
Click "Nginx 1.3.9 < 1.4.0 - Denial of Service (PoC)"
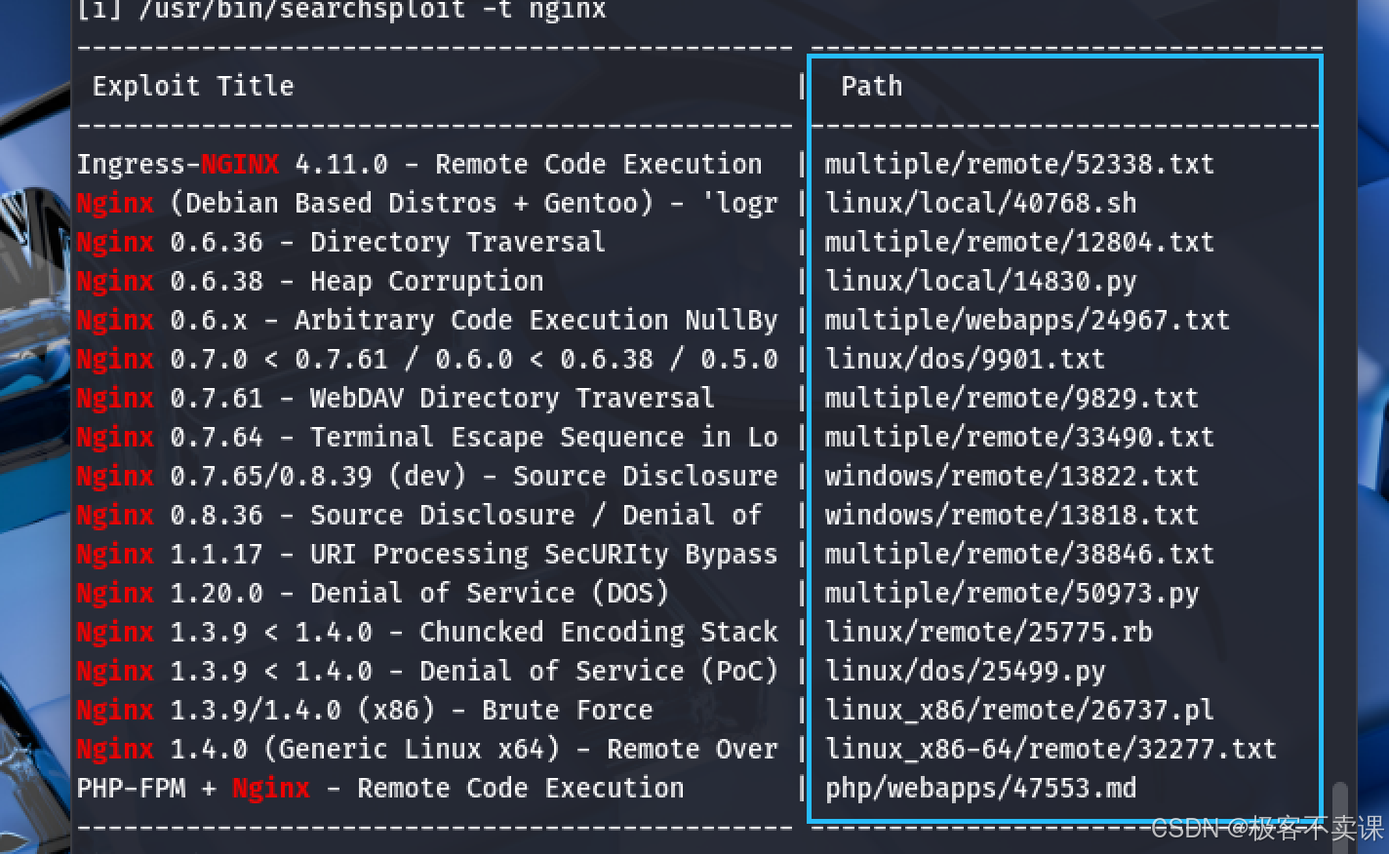click(x=427, y=671)
